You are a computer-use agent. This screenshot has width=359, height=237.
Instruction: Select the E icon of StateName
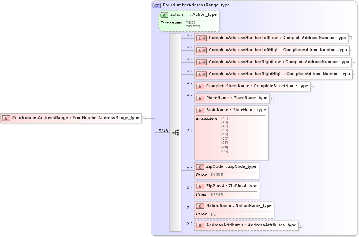coord(200,110)
